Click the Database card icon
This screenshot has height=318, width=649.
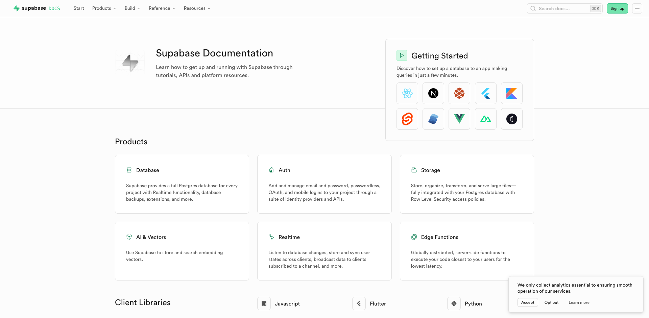(x=129, y=170)
